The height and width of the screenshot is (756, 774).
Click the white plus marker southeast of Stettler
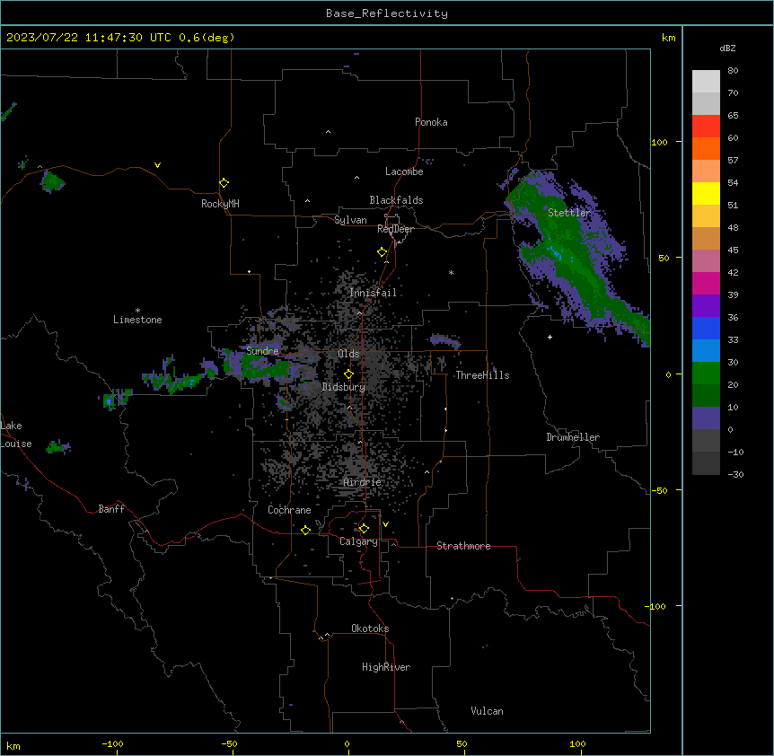[550, 337]
